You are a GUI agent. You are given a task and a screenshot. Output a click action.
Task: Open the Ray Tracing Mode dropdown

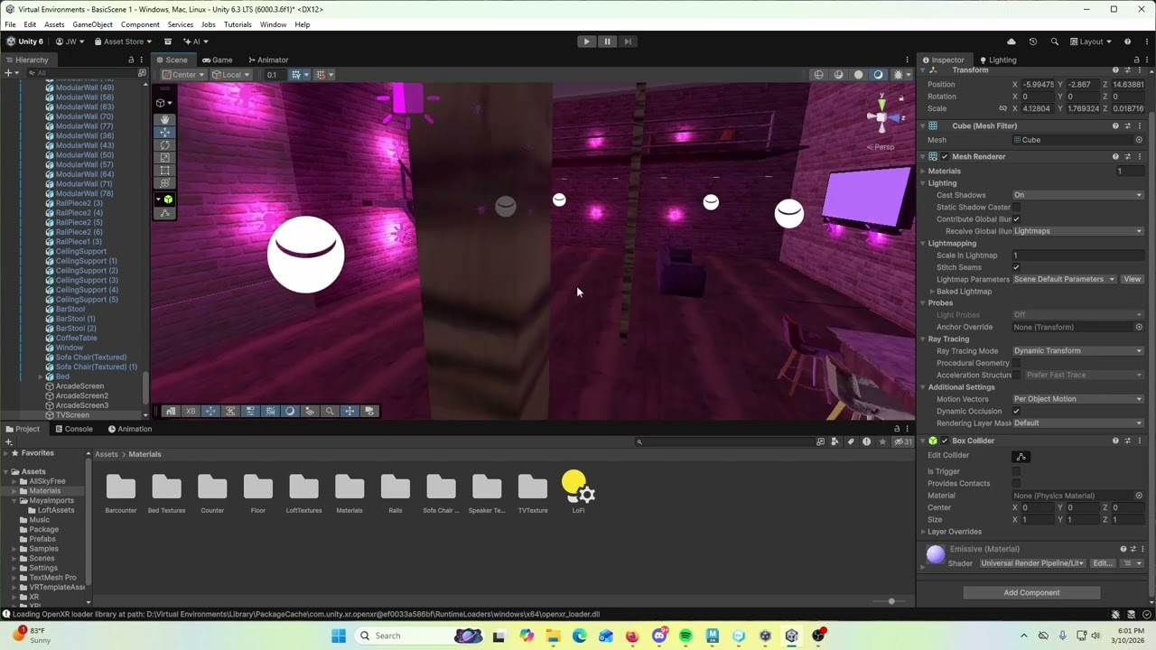(x=1077, y=350)
